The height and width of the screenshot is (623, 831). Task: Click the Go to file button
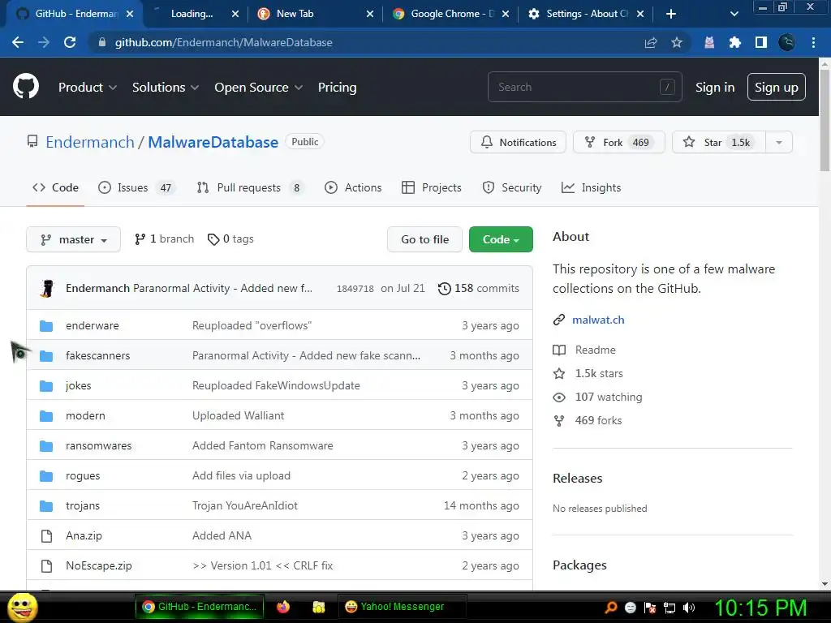(425, 239)
